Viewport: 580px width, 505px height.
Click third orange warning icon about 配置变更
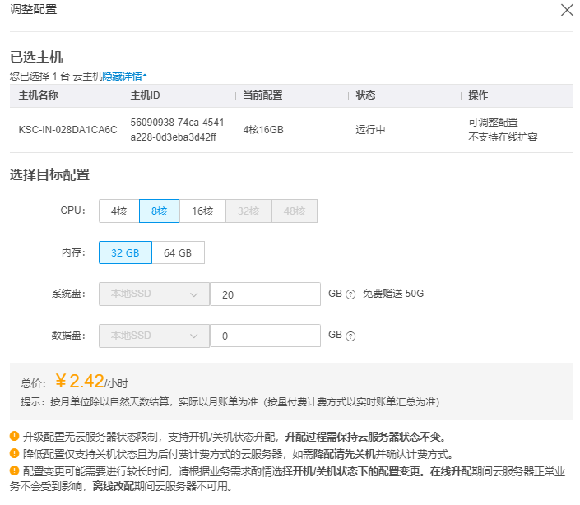(14, 470)
